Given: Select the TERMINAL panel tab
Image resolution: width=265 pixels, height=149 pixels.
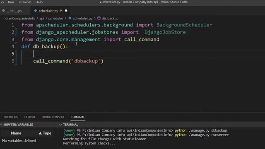Looking at the screenshot, I should coord(78,117).
